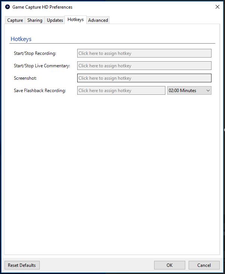225x274 pixels.
Task: Focus the Screenshot hotkey field
Action: [144, 78]
